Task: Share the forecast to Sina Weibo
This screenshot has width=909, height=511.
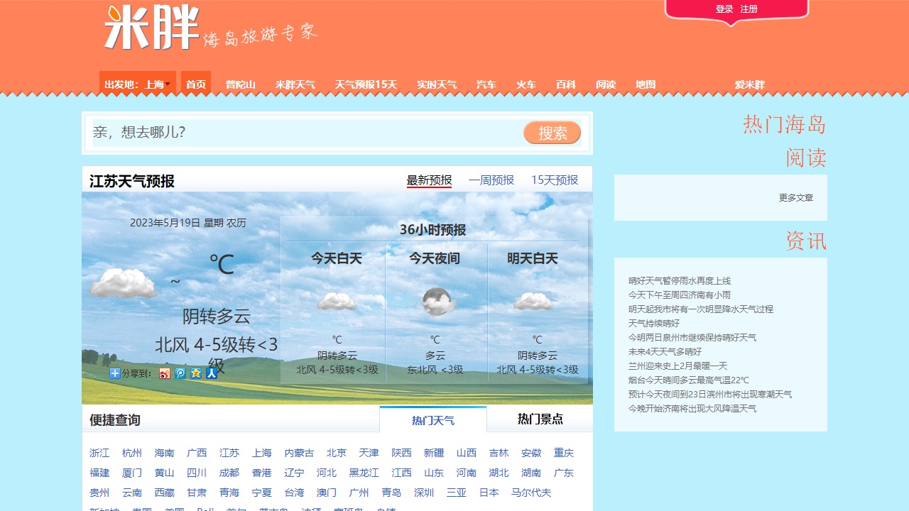Action: [x=165, y=373]
